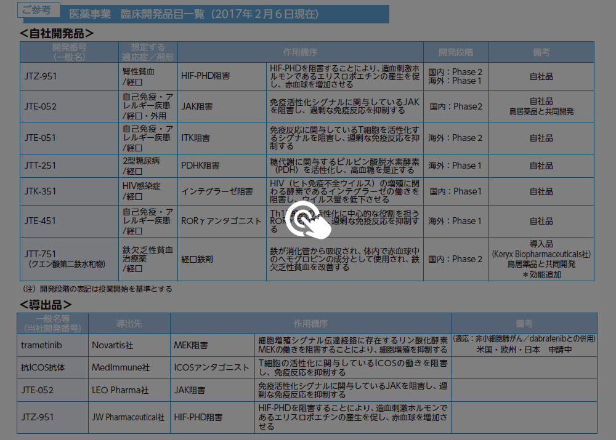Viewport: 616px width, 440px height.
Task: Click the "経口鉄剤" mechanism cell
Action: coord(222,259)
